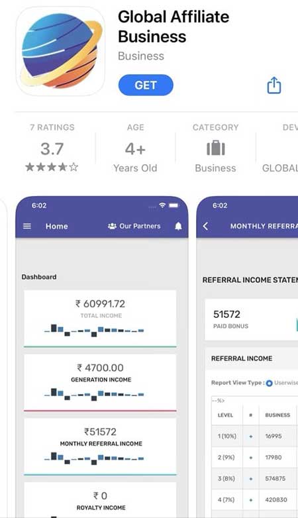Tap the 51572 Paid Bonus value
Viewport: 298px width, 518px height.
tap(226, 314)
